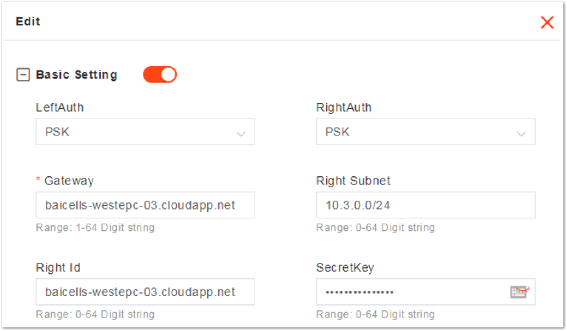567x331 pixels.
Task: Click the Right Id label
Action: [58, 268]
